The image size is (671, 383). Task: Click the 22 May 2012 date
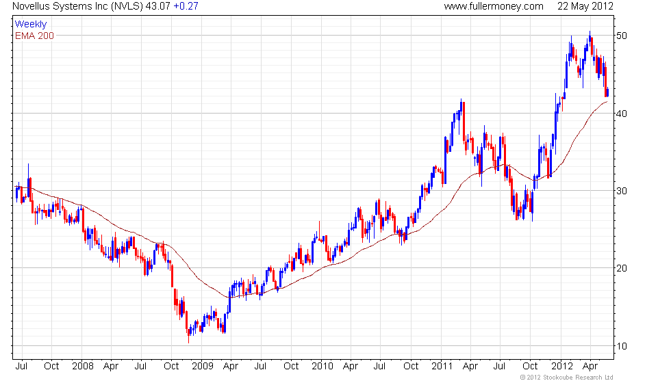coord(585,6)
